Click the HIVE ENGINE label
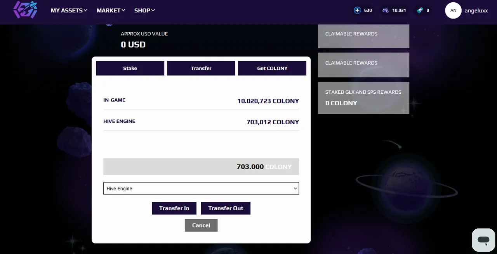Screen dimensions: 497x254 (119, 121)
